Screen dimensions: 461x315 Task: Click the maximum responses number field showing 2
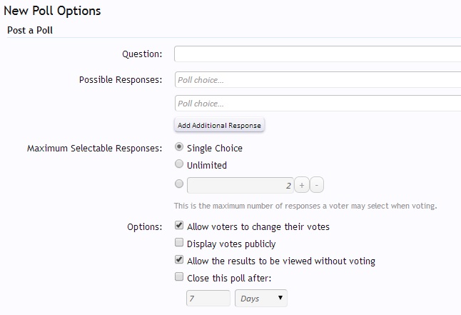coord(240,185)
